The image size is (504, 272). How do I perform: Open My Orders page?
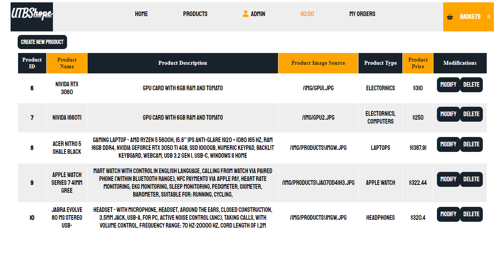click(362, 14)
